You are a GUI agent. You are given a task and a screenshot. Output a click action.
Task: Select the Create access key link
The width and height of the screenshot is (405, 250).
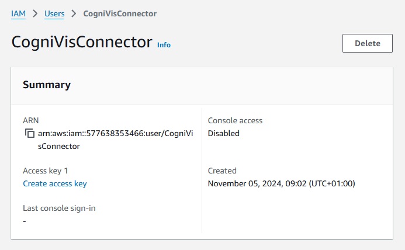tap(54, 183)
